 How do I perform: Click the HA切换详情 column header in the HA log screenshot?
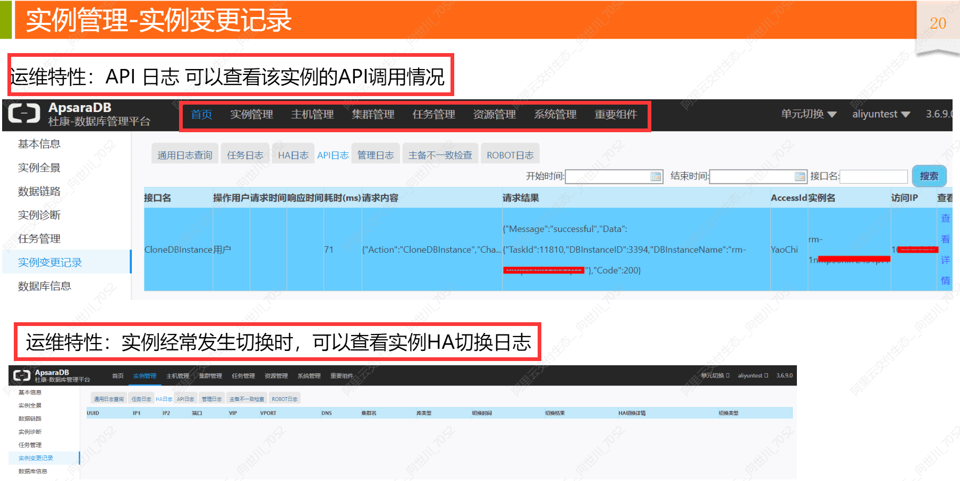click(x=632, y=413)
